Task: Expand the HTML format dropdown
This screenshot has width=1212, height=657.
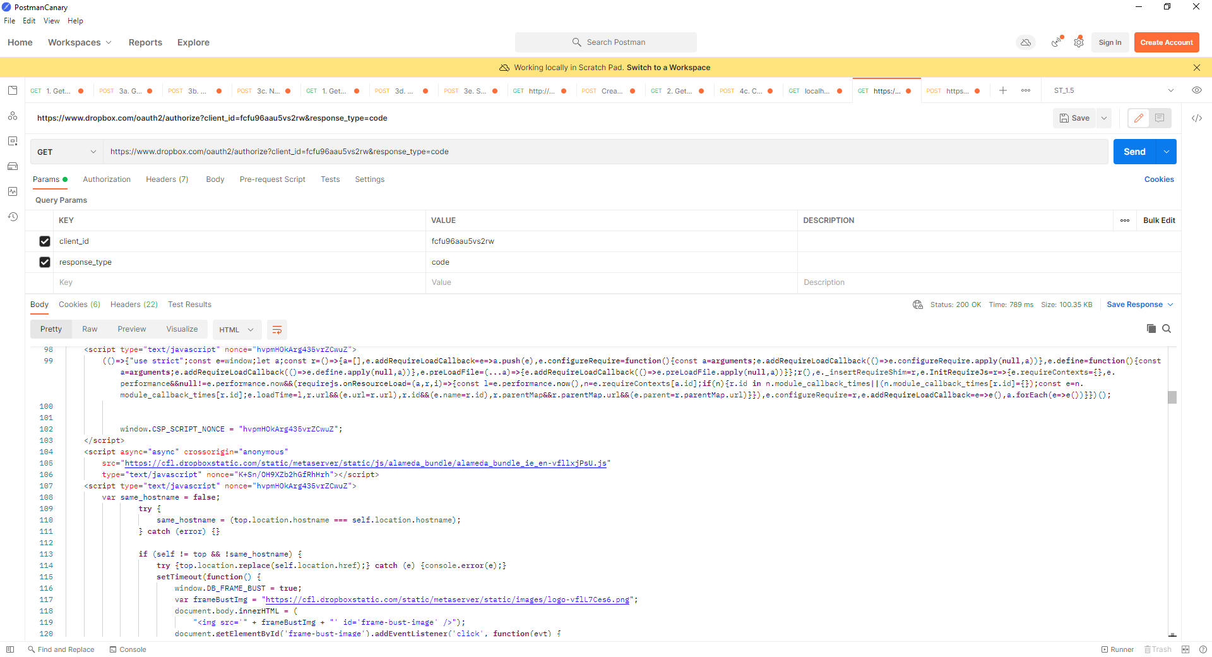Action: [x=236, y=330]
